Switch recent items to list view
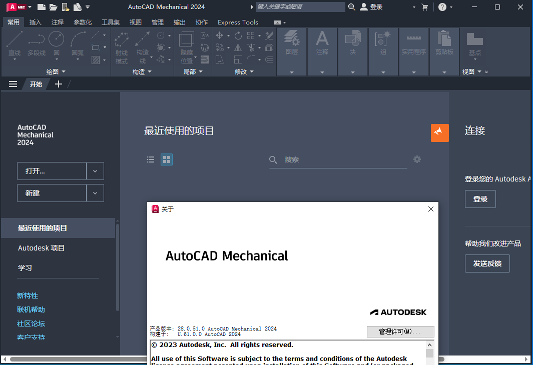This screenshot has height=365, width=533. (151, 159)
